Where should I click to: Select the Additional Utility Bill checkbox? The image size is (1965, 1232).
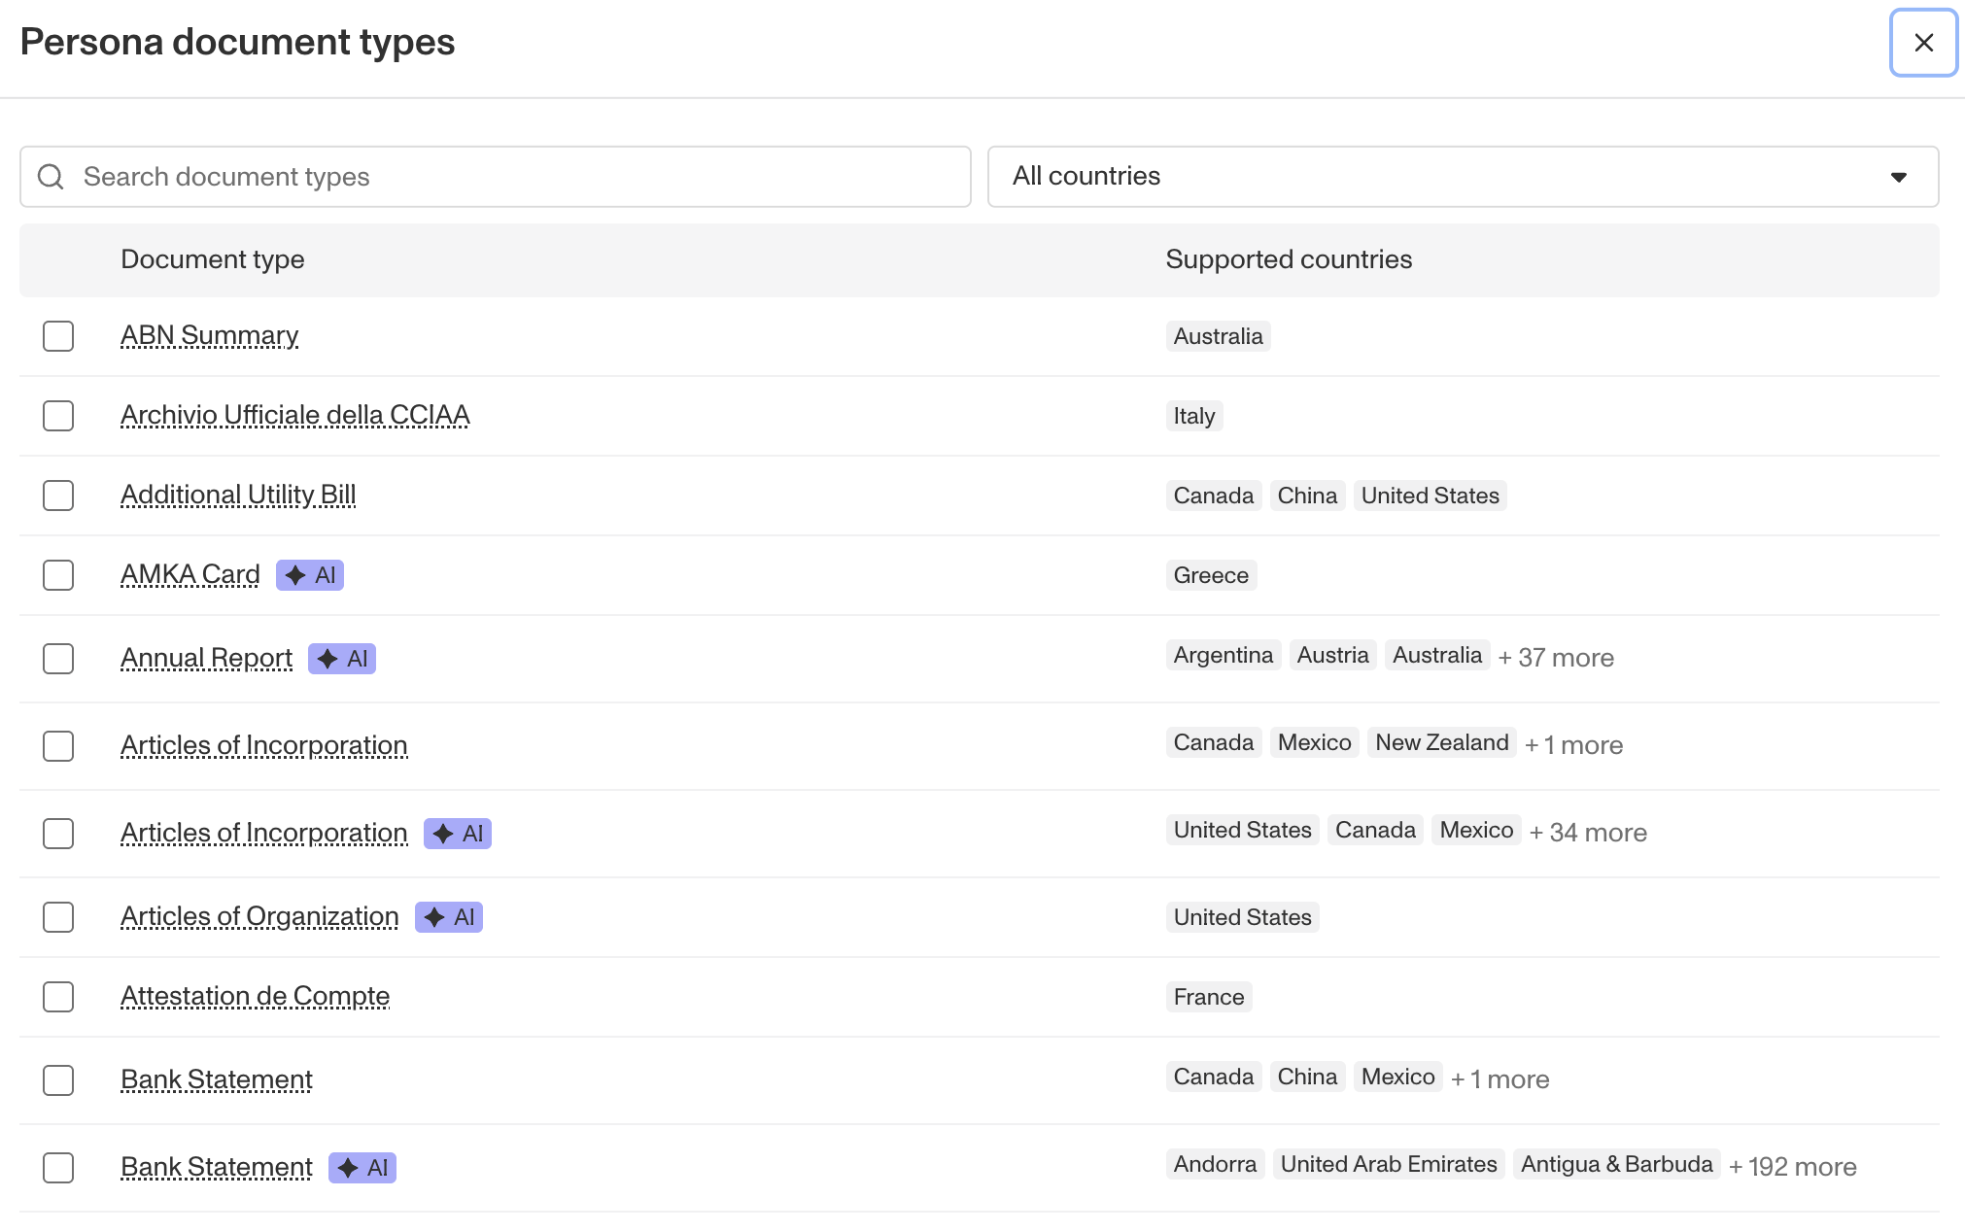coord(58,496)
